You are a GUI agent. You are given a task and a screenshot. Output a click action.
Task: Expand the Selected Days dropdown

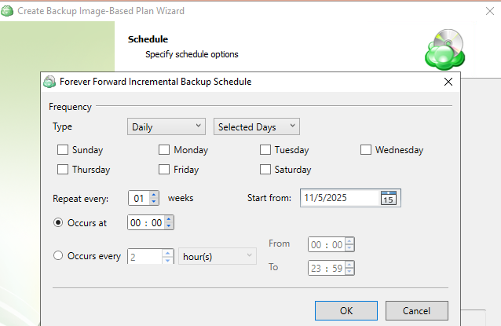pos(256,126)
